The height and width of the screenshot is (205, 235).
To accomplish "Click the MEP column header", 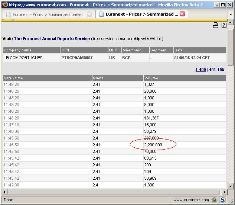I will pyautogui.click(x=115, y=50).
